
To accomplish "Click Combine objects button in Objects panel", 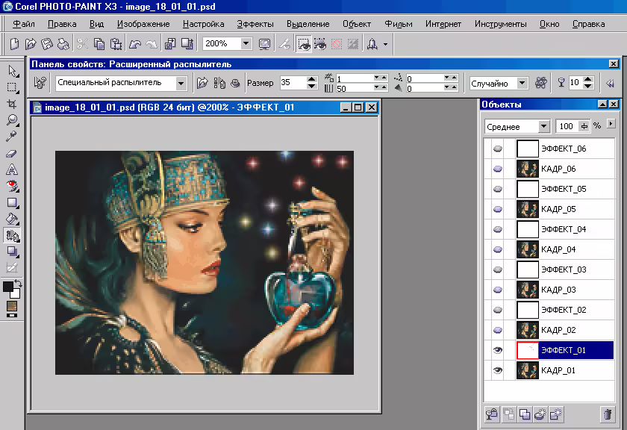I will point(524,414).
